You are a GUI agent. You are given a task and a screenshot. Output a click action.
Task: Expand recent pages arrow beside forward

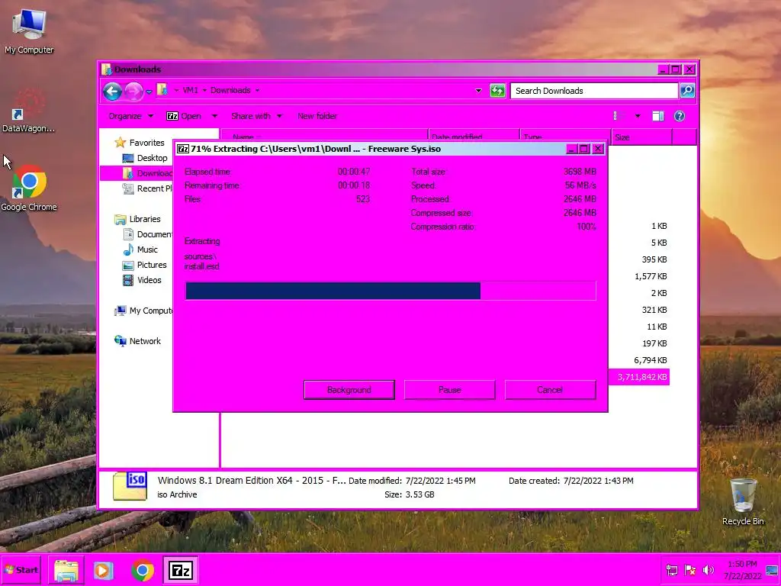pos(149,92)
